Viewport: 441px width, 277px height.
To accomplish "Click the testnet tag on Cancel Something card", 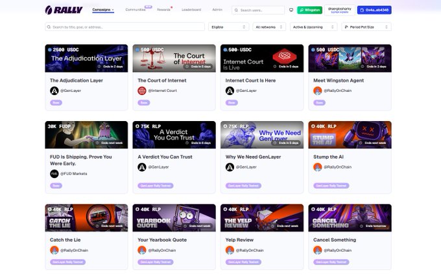I will [331, 262].
